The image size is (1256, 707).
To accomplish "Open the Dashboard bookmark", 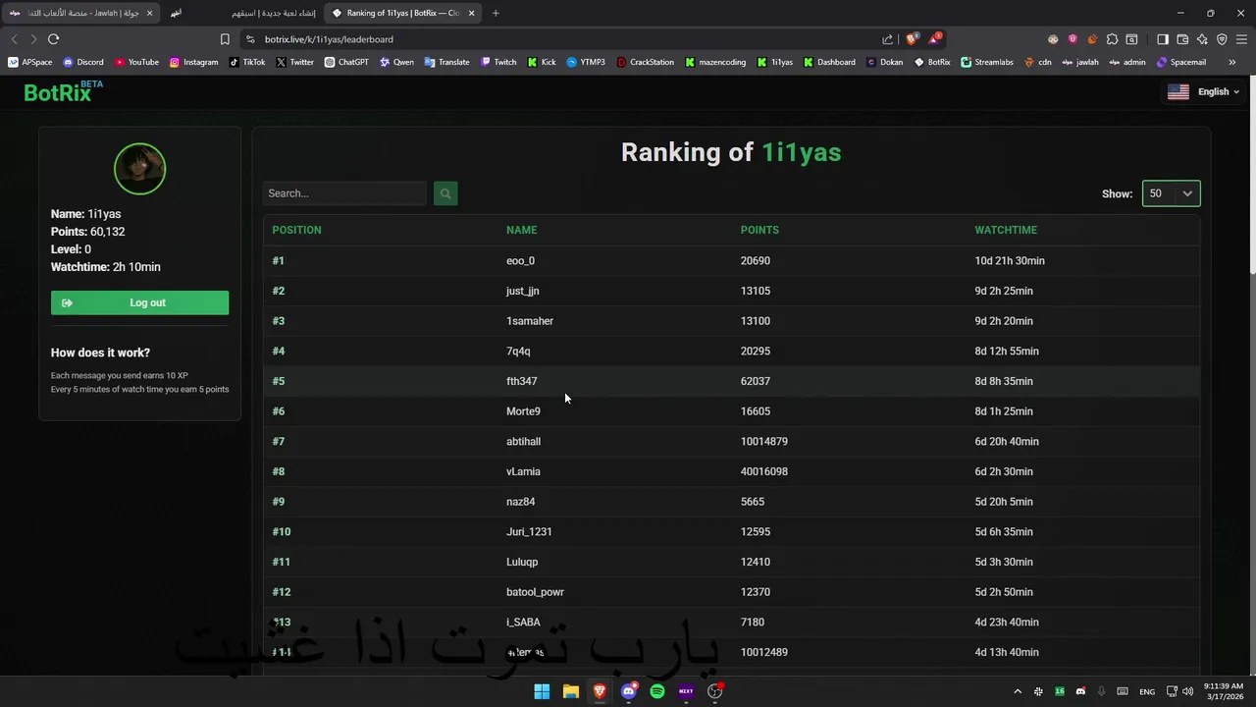I will coord(829,62).
